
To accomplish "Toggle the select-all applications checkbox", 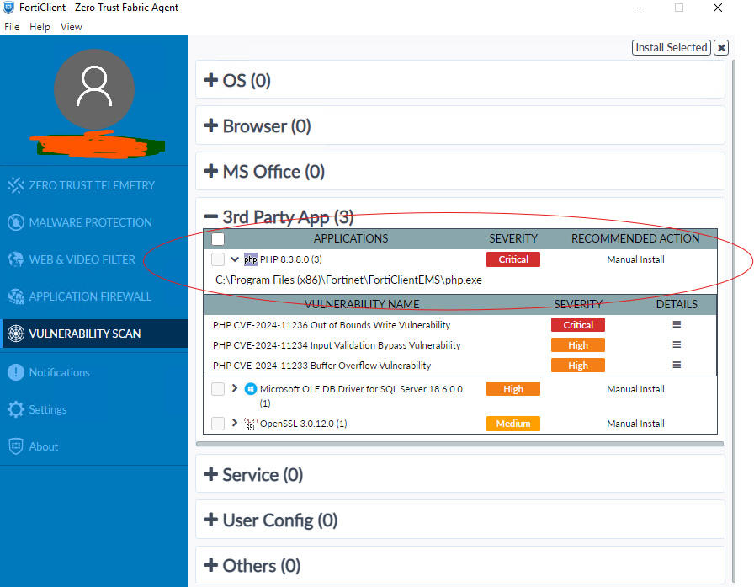I will click(x=218, y=238).
